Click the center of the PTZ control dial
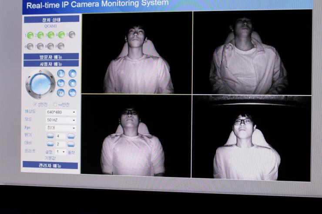 click(x=40, y=84)
